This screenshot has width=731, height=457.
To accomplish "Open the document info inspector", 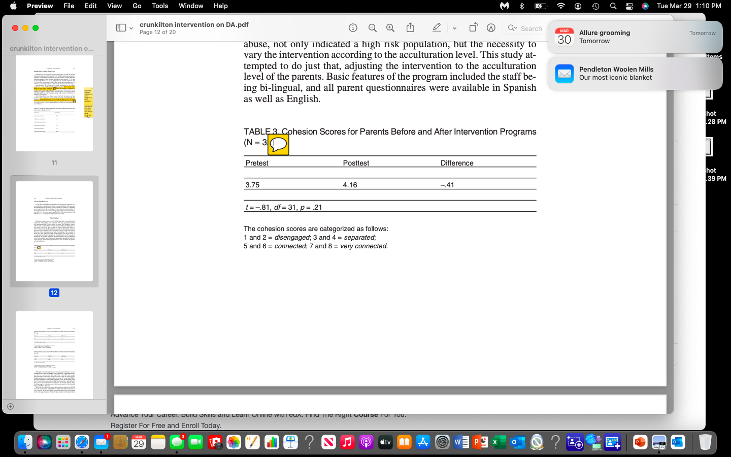I will (353, 28).
